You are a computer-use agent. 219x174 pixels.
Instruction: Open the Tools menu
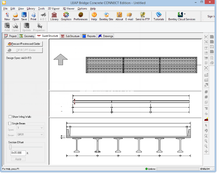click(41, 9)
